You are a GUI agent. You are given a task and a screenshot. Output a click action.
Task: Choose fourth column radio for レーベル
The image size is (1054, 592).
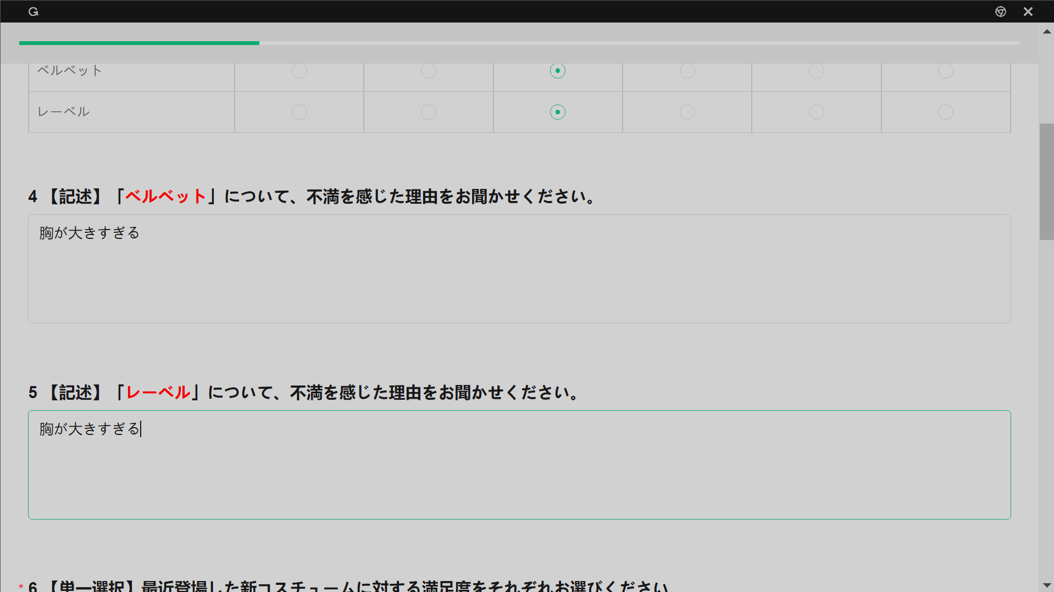point(687,112)
